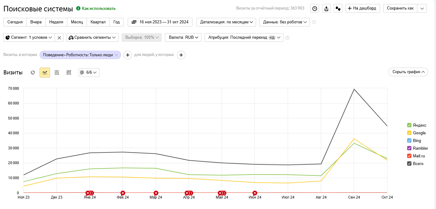Viewport: 436px width, 209px height.
Task: Toggle the 'Всего' total series checkbox
Action: coord(409,164)
